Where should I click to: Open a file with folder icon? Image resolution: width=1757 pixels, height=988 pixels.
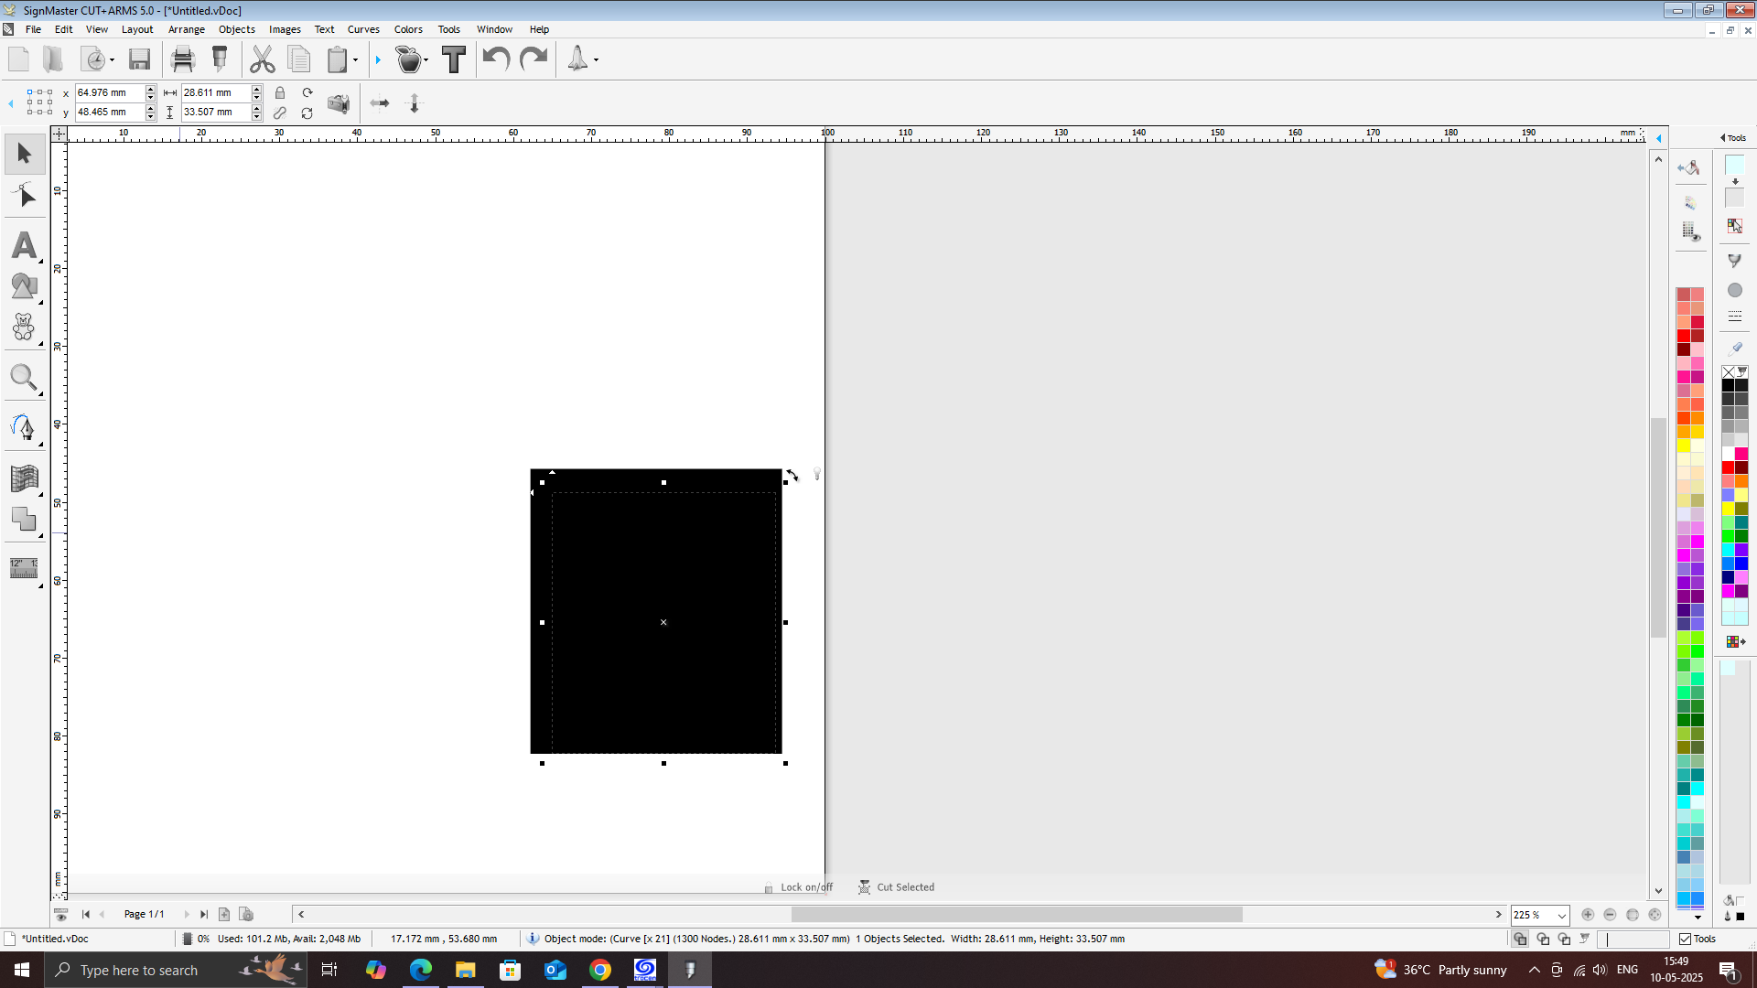point(53,59)
